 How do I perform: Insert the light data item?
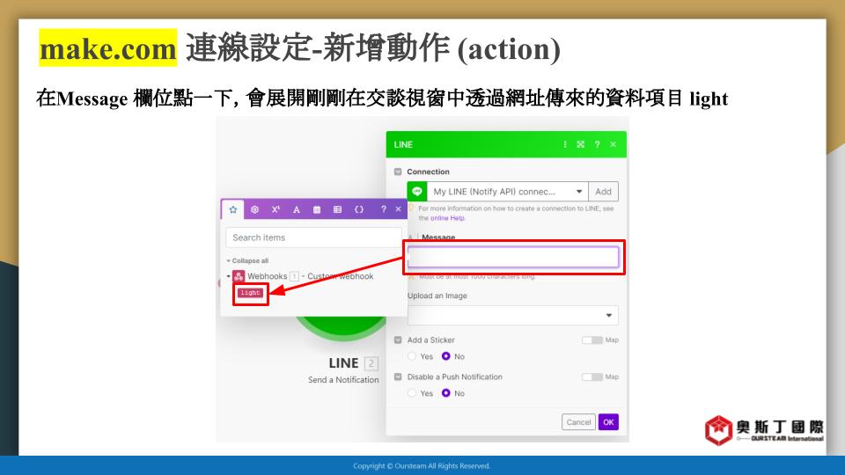click(x=250, y=292)
